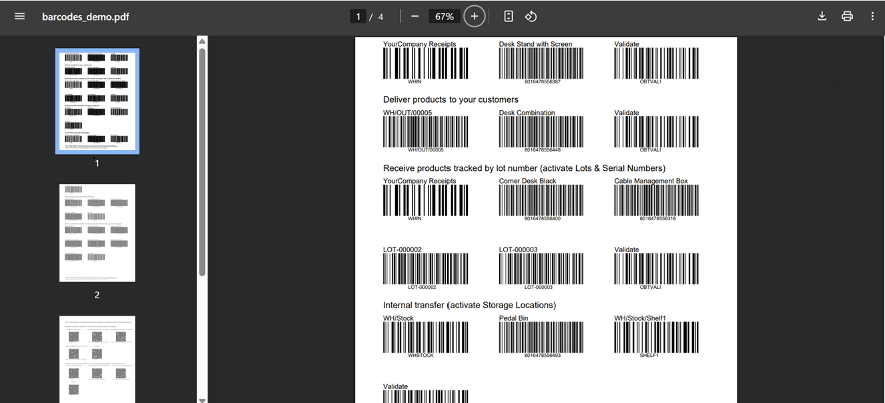The image size is (885, 403).
Task: Click the 'Internal transfer' heading text
Action: point(469,305)
